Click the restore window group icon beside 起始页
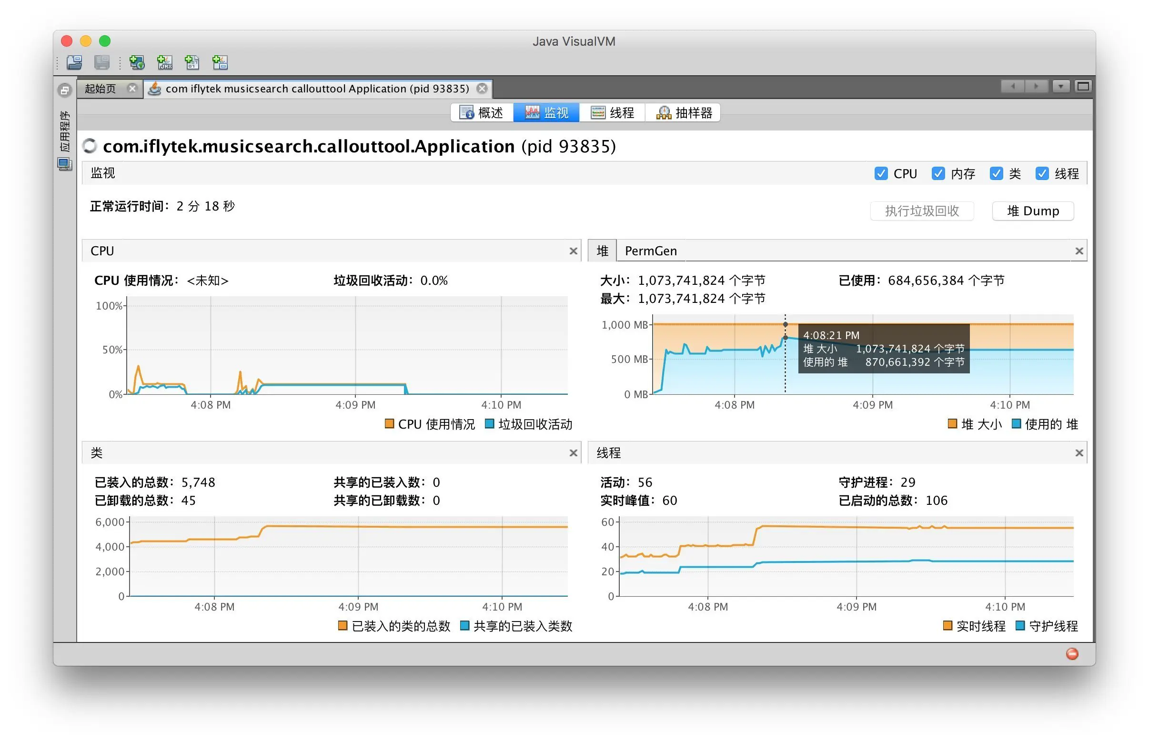Image resolution: width=1149 pixels, height=742 pixels. (x=65, y=90)
